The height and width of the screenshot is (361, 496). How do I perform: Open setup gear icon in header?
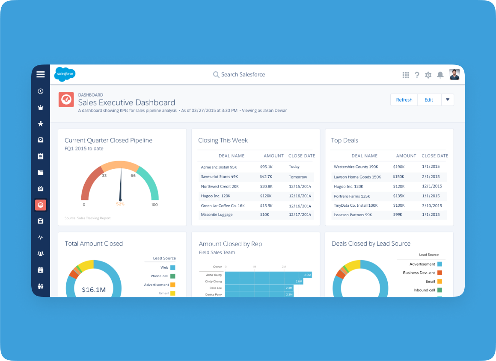coord(428,75)
